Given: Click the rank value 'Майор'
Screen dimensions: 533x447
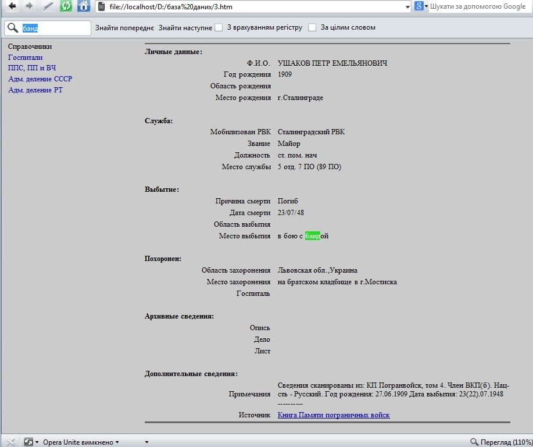Looking at the screenshot, I should tap(289, 144).
